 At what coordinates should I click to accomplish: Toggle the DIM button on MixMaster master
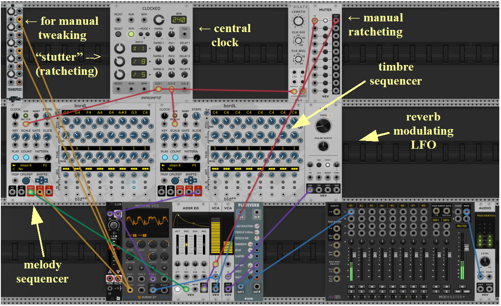[x=458, y=291]
